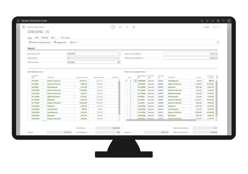Click the share icon beside the pencil
248x174 pixels.
tap(120, 27)
